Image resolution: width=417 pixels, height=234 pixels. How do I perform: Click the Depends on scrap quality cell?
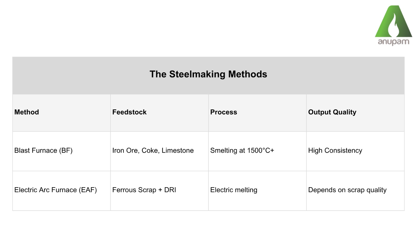347,190
